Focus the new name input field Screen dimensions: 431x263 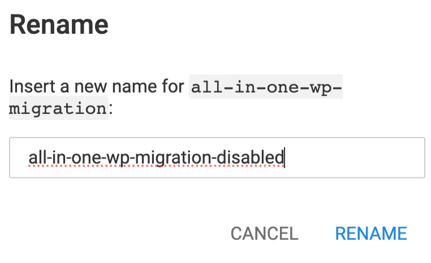coord(217,158)
